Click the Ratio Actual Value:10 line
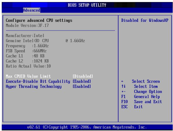The width and height of the screenshot is (173, 131). (28, 66)
